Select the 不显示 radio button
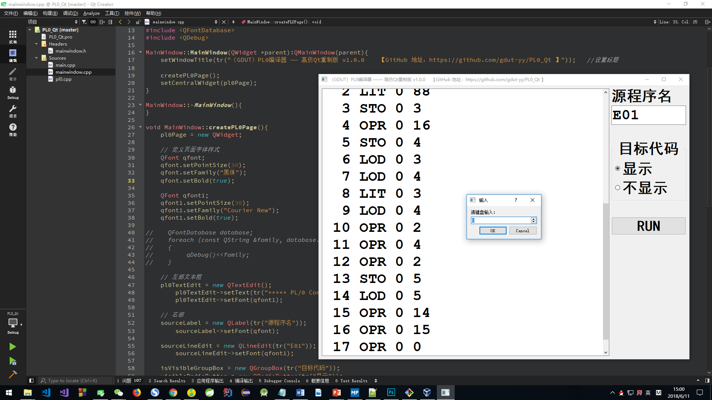Screen dimensions: 712x400 pos(617,188)
